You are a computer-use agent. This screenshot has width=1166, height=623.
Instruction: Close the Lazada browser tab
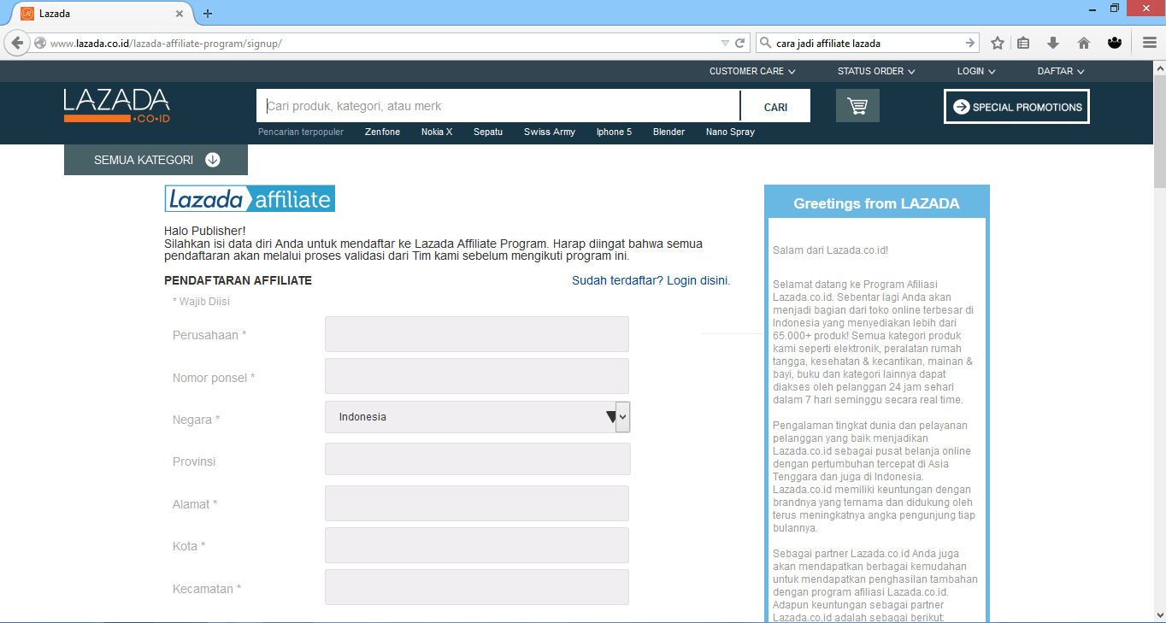(179, 14)
